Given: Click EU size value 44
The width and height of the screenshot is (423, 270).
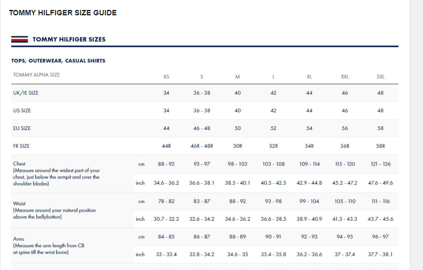Looking at the screenshot, I should (x=166, y=128).
